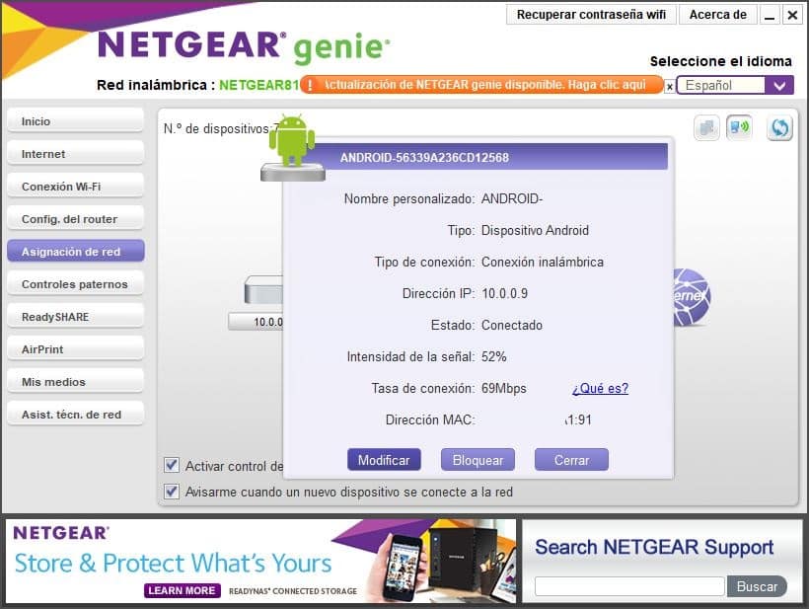Screen dimensions: 809x609
Task: Click LEARN MORE in the NETGEAR banner
Action: pyautogui.click(x=183, y=590)
